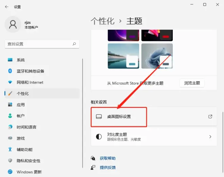Select the purple glow theme thumbnail
Screen dimensions: 224x177
click(x=124, y=35)
